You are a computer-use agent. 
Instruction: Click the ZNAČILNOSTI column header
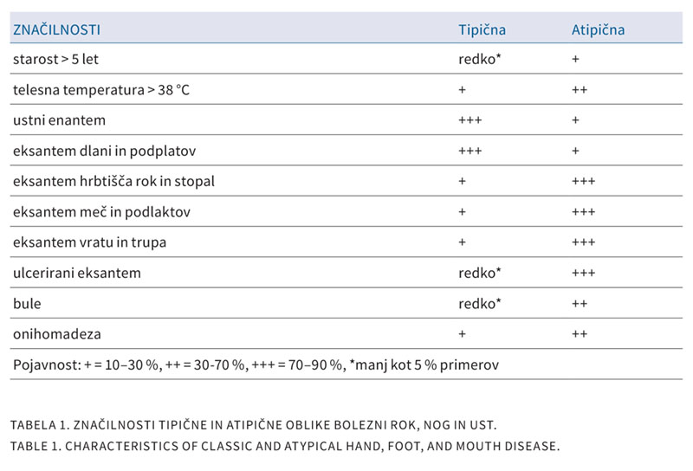tap(56, 29)
